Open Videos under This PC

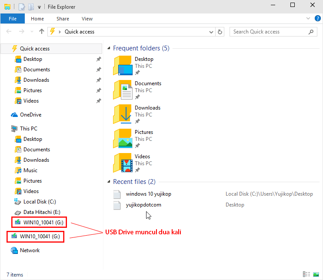[x=31, y=191]
